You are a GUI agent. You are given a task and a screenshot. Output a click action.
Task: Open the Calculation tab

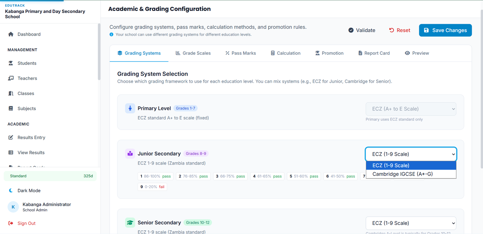coord(286,53)
